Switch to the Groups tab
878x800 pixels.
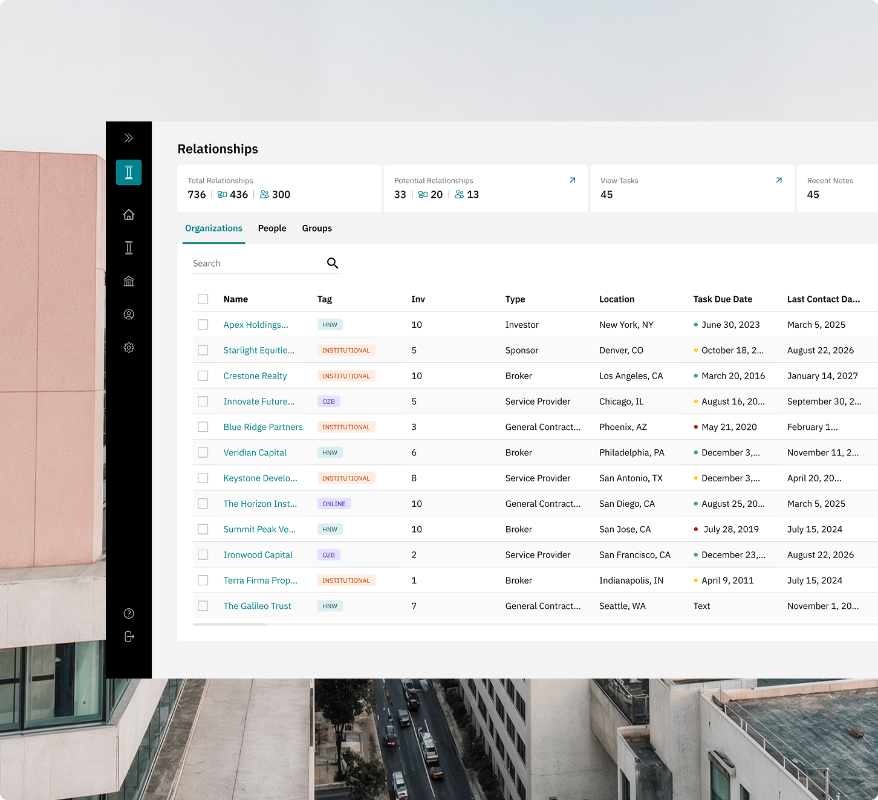[317, 229]
